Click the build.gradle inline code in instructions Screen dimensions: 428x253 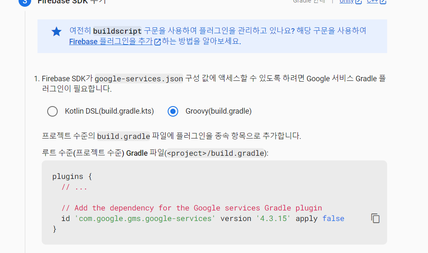(x=123, y=136)
